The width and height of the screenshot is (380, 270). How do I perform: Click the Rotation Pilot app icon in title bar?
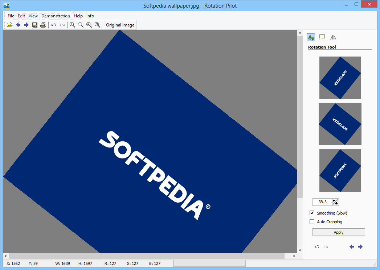(7, 5)
